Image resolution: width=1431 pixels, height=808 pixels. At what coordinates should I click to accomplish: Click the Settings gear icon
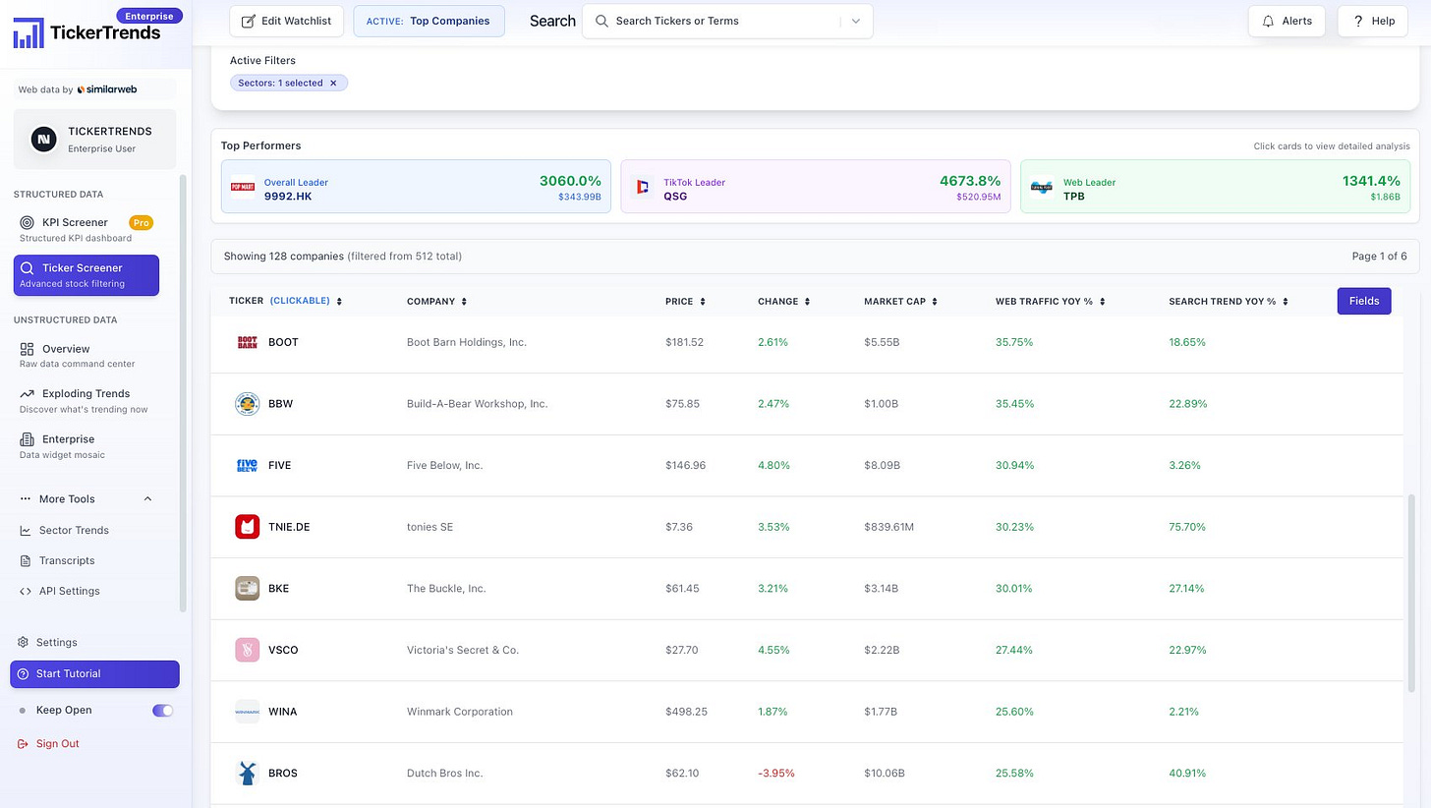24,642
